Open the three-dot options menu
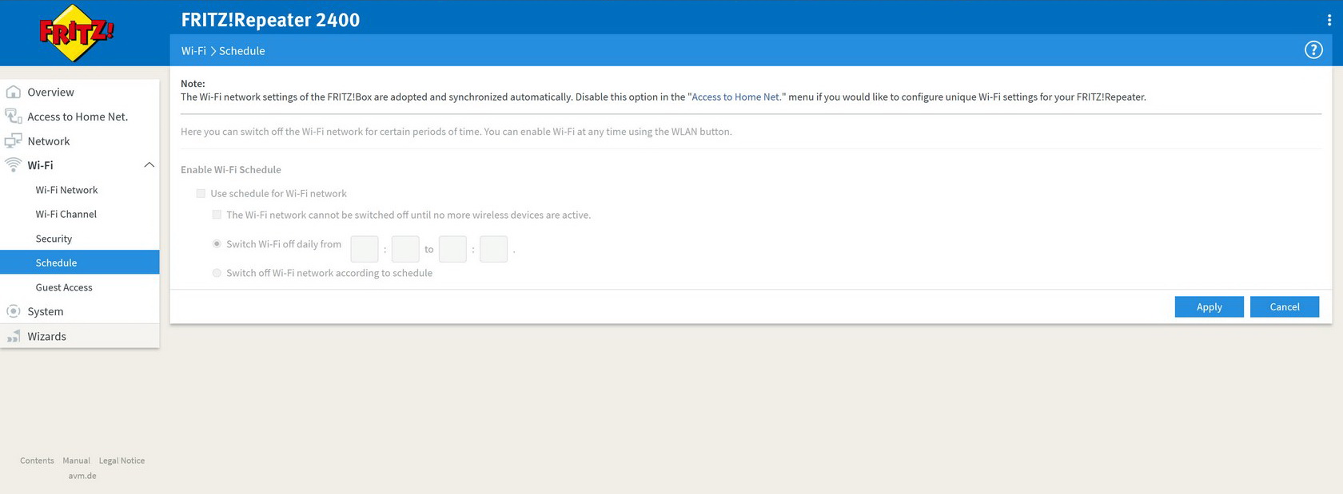Viewport: 1343px width, 494px height. click(x=1329, y=20)
